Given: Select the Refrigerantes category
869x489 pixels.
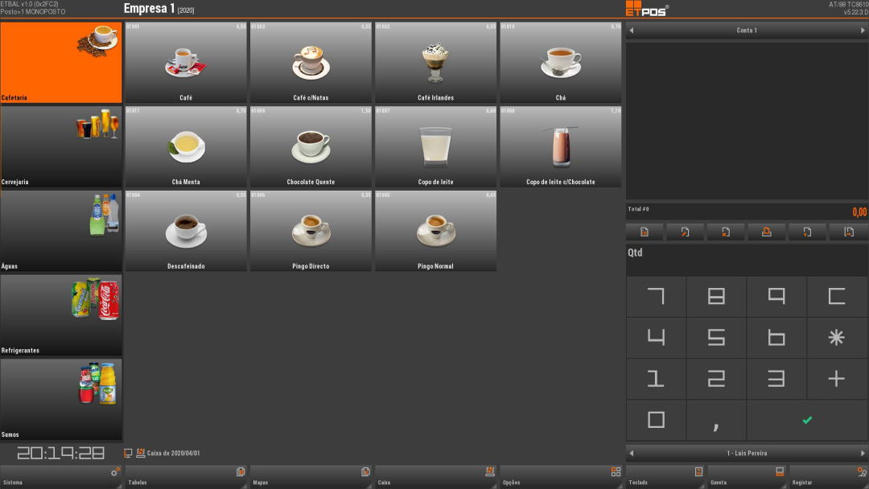Looking at the screenshot, I should point(61,315).
